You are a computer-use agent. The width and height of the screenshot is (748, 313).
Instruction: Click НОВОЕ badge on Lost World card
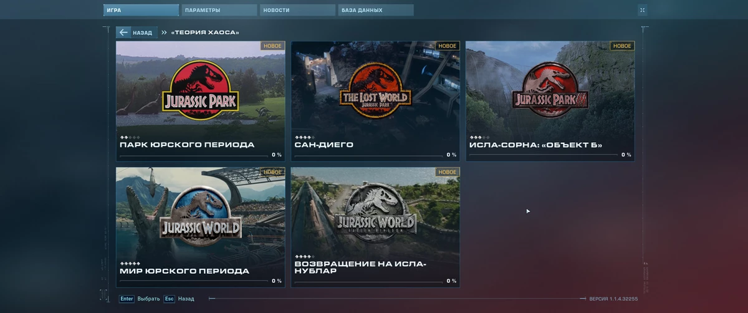447,46
